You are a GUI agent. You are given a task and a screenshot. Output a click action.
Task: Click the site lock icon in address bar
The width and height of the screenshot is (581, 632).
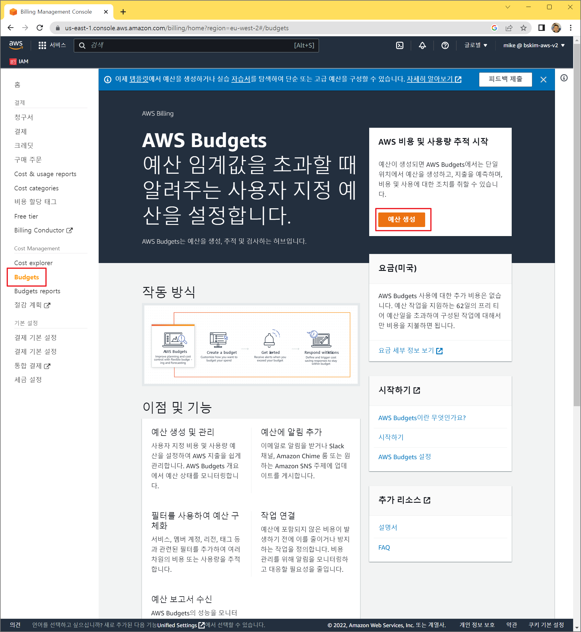pos(58,28)
